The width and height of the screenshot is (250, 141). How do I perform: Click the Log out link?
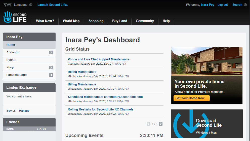pyautogui.click(x=223, y=5)
